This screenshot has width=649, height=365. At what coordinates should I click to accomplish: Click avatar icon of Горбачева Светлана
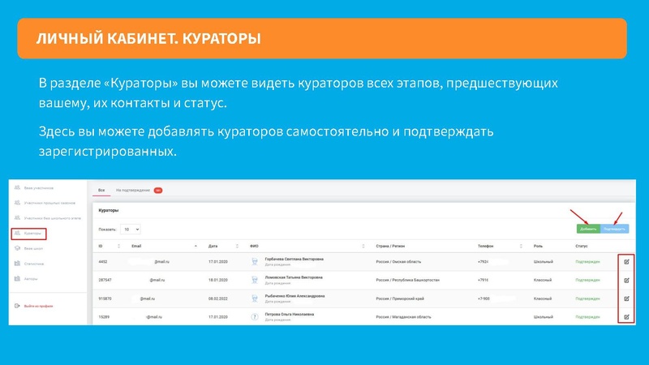tap(255, 261)
